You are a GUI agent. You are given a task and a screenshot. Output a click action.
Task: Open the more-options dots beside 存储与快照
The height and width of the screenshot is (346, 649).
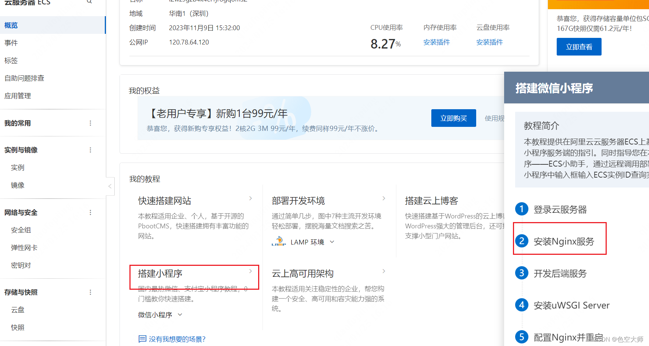(x=90, y=292)
